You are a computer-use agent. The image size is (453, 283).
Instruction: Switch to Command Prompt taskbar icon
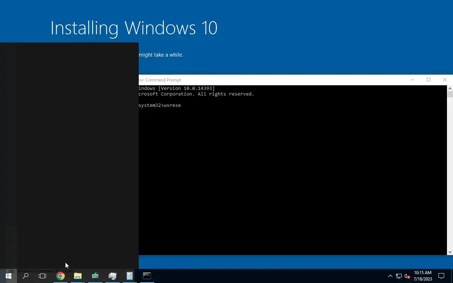click(147, 276)
